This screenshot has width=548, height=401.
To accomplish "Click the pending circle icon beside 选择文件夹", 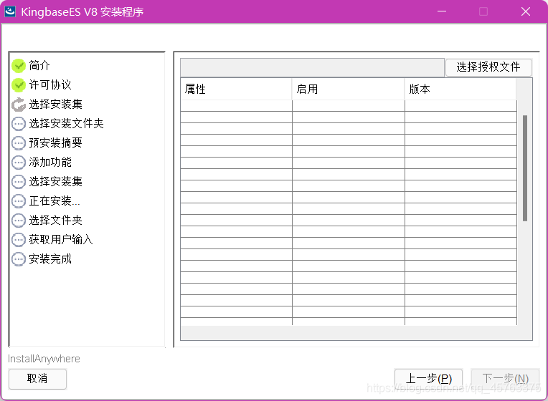I will (x=19, y=221).
